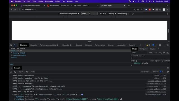Screen dimensions: 179x101
Task: Click the blue messages badge beside warnings
Action: click(154, 45)
